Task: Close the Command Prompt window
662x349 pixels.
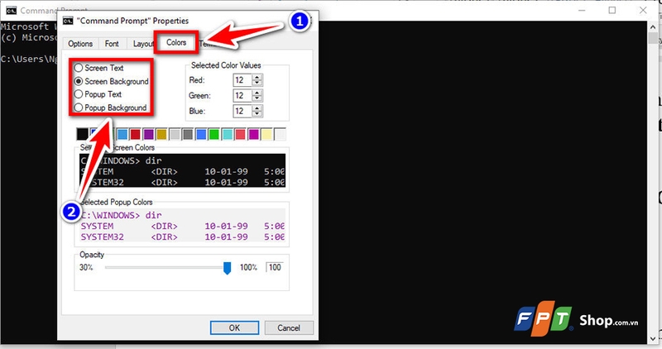Action: click(643, 10)
